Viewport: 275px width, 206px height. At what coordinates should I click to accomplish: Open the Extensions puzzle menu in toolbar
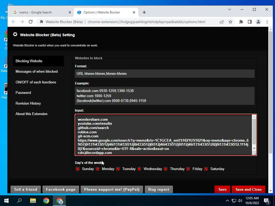[241, 22]
